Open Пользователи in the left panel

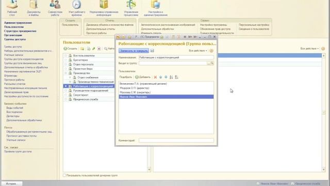pos(14,27)
